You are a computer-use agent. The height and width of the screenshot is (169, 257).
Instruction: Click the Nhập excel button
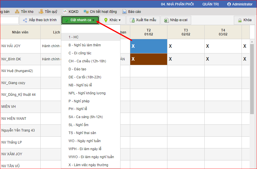click(x=176, y=20)
